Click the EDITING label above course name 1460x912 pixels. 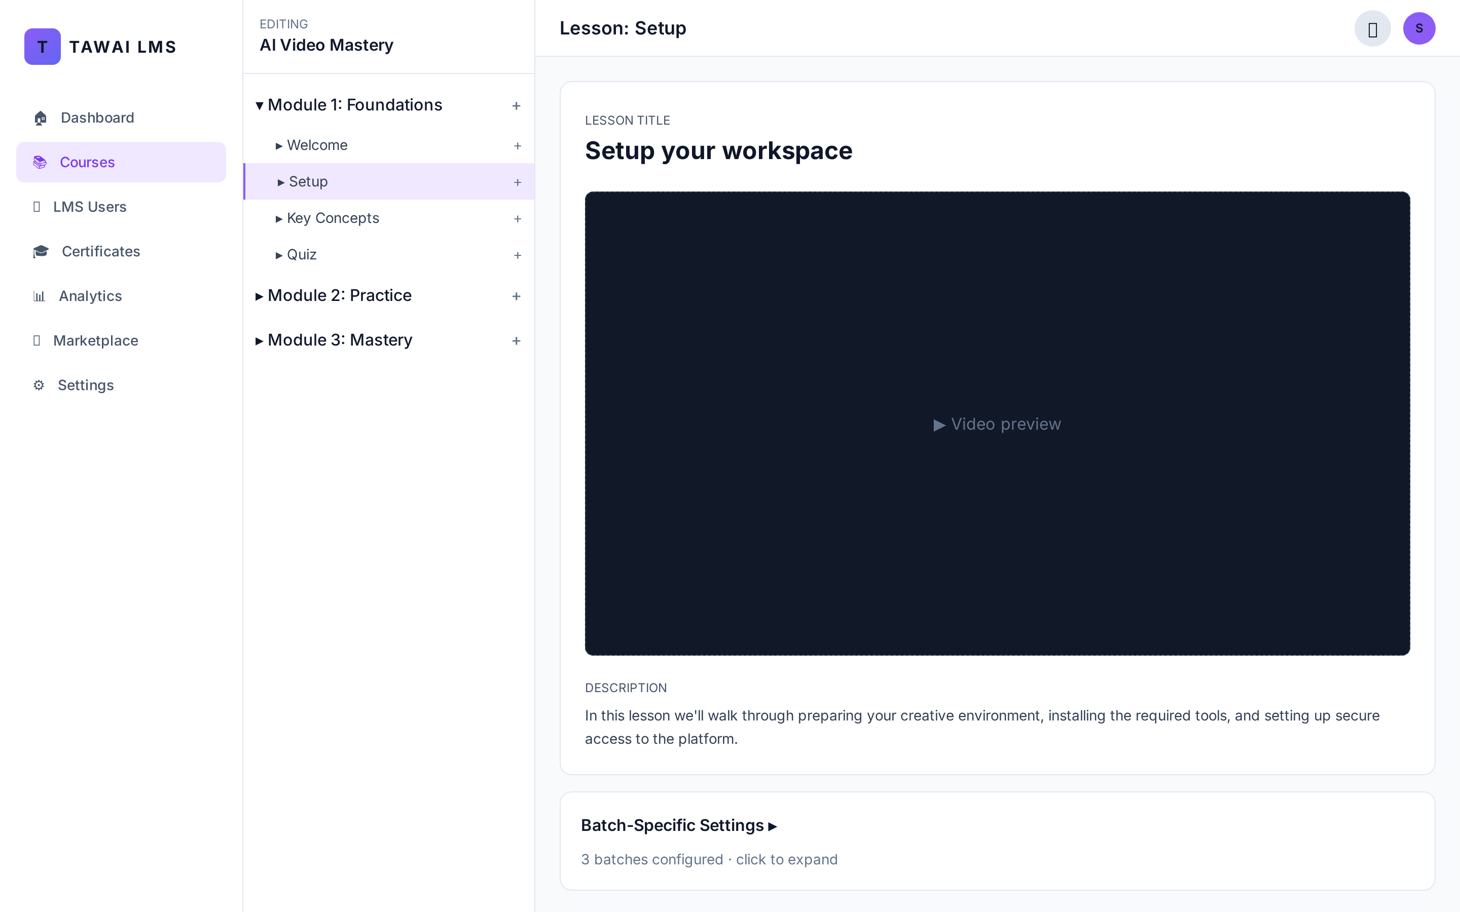[x=283, y=24]
